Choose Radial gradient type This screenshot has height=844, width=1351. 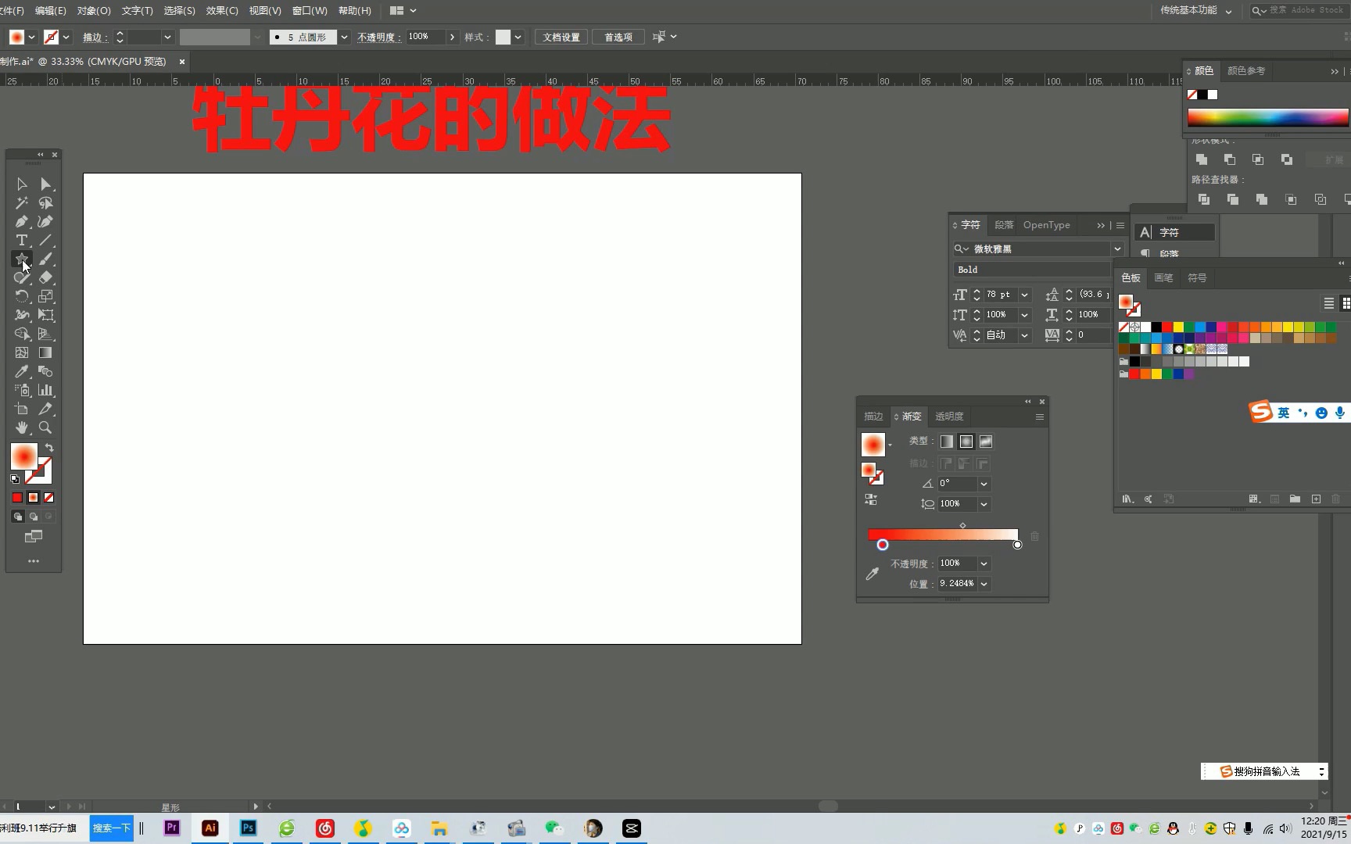966,442
